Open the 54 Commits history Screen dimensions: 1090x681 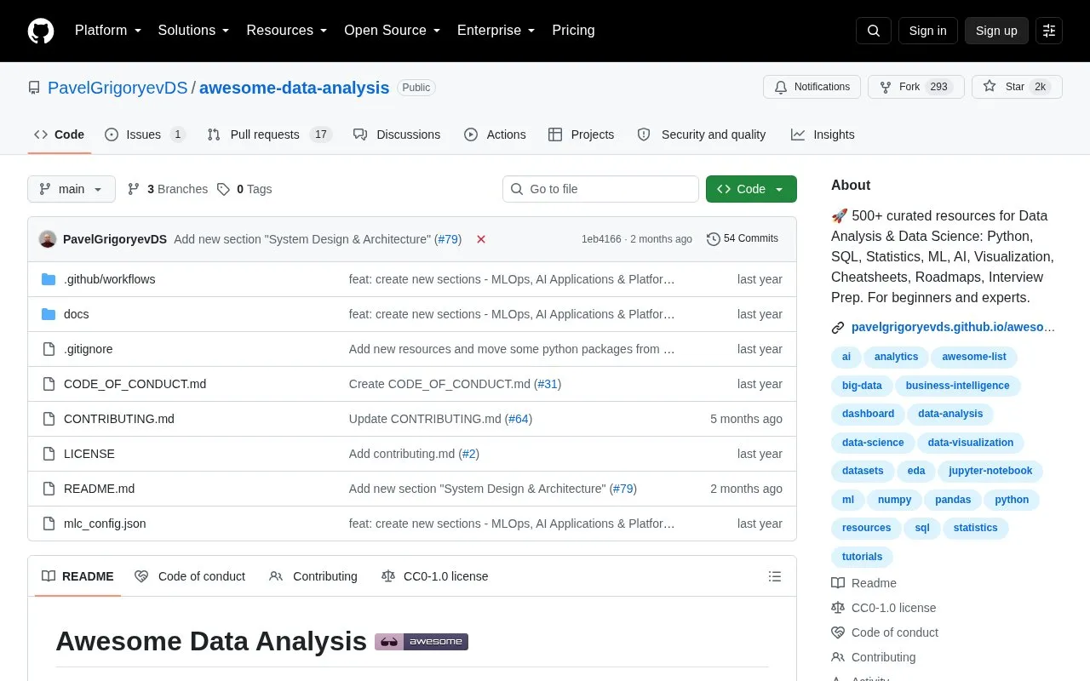743,239
